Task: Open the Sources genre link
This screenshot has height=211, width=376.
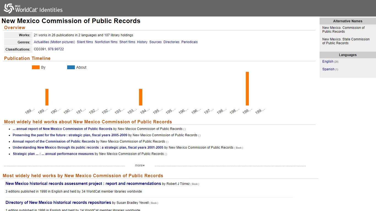Action: click(156, 42)
